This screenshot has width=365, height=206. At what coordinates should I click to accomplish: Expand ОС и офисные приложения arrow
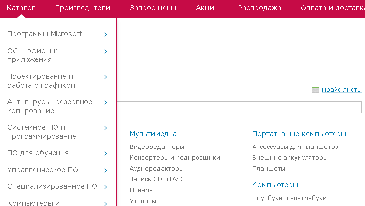click(x=106, y=51)
